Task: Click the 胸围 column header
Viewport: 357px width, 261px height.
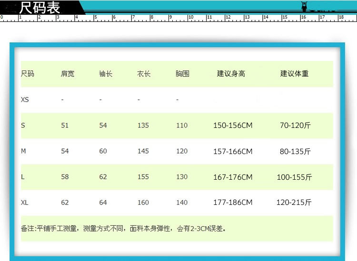Action: click(x=182, y=74)
